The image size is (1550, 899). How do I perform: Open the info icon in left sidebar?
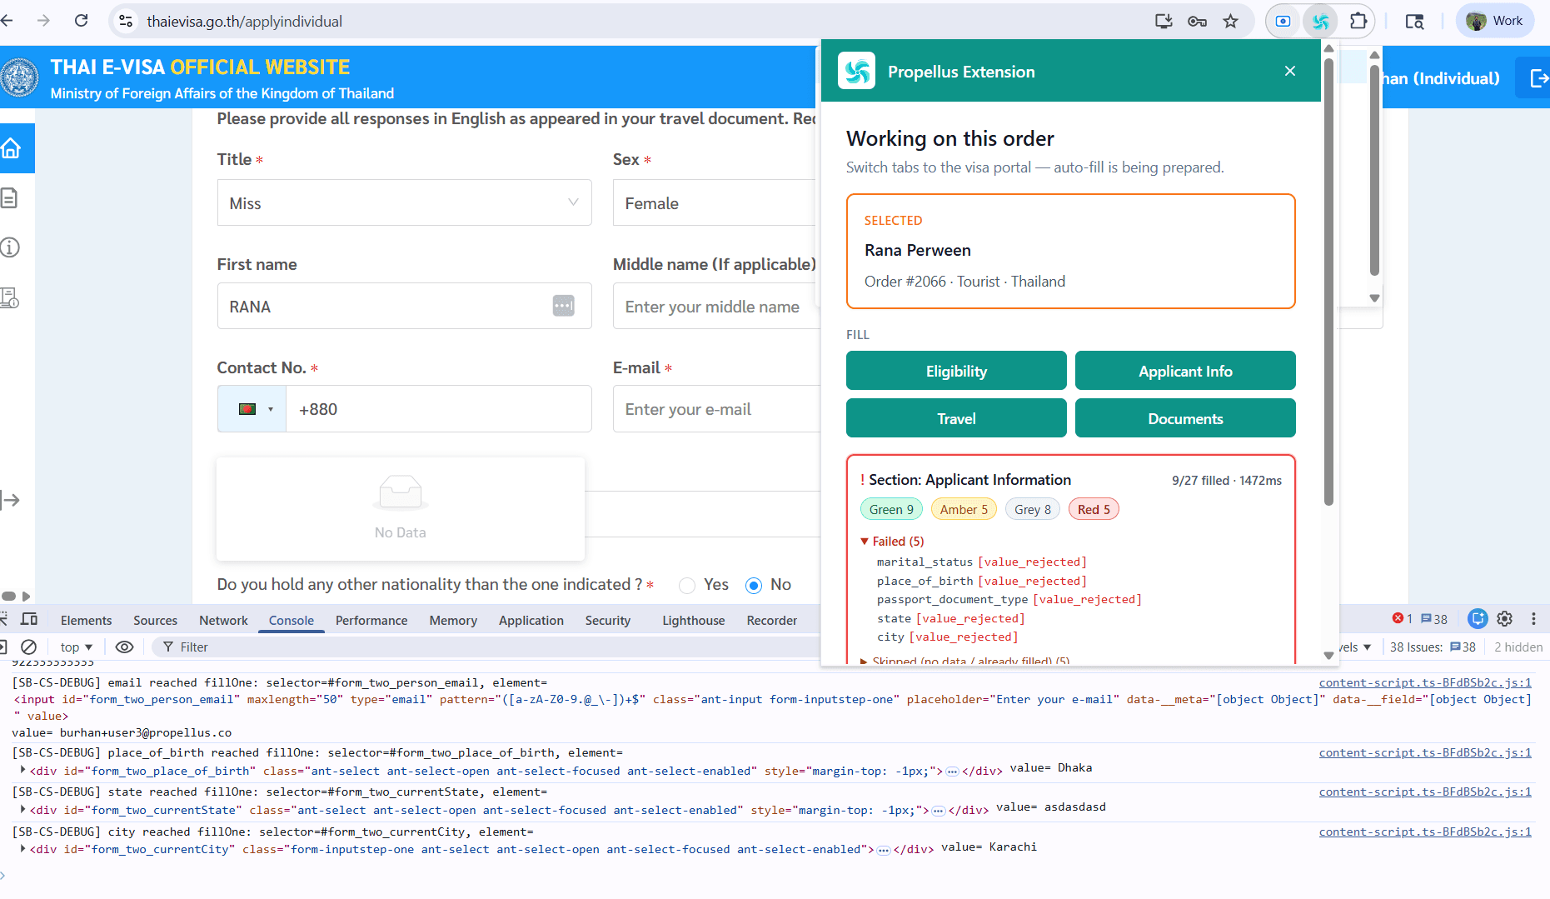(x=9, y=247)
